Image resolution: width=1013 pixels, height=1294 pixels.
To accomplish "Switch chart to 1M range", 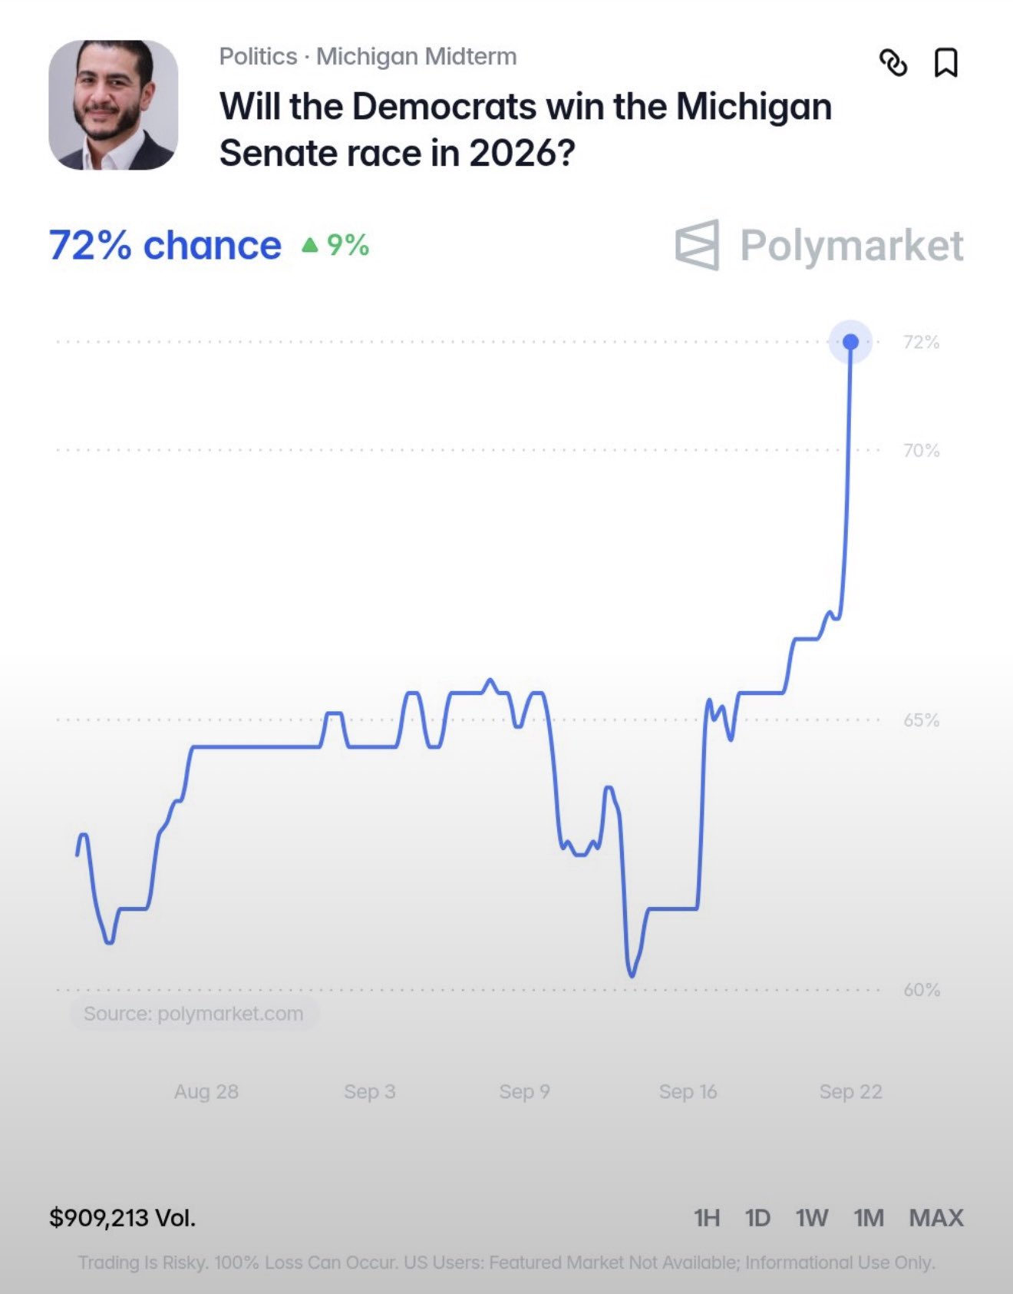I will (869, 1218).
